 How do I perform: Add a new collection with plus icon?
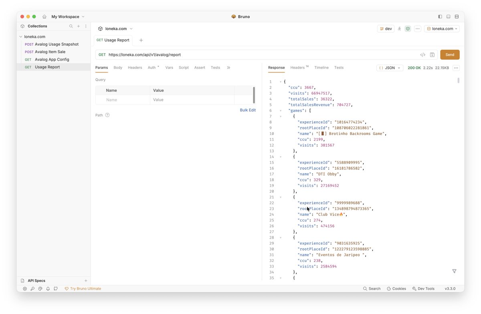[79, 26]
